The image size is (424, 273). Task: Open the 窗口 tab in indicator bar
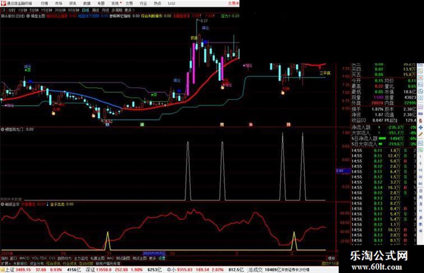click(13, 258)
